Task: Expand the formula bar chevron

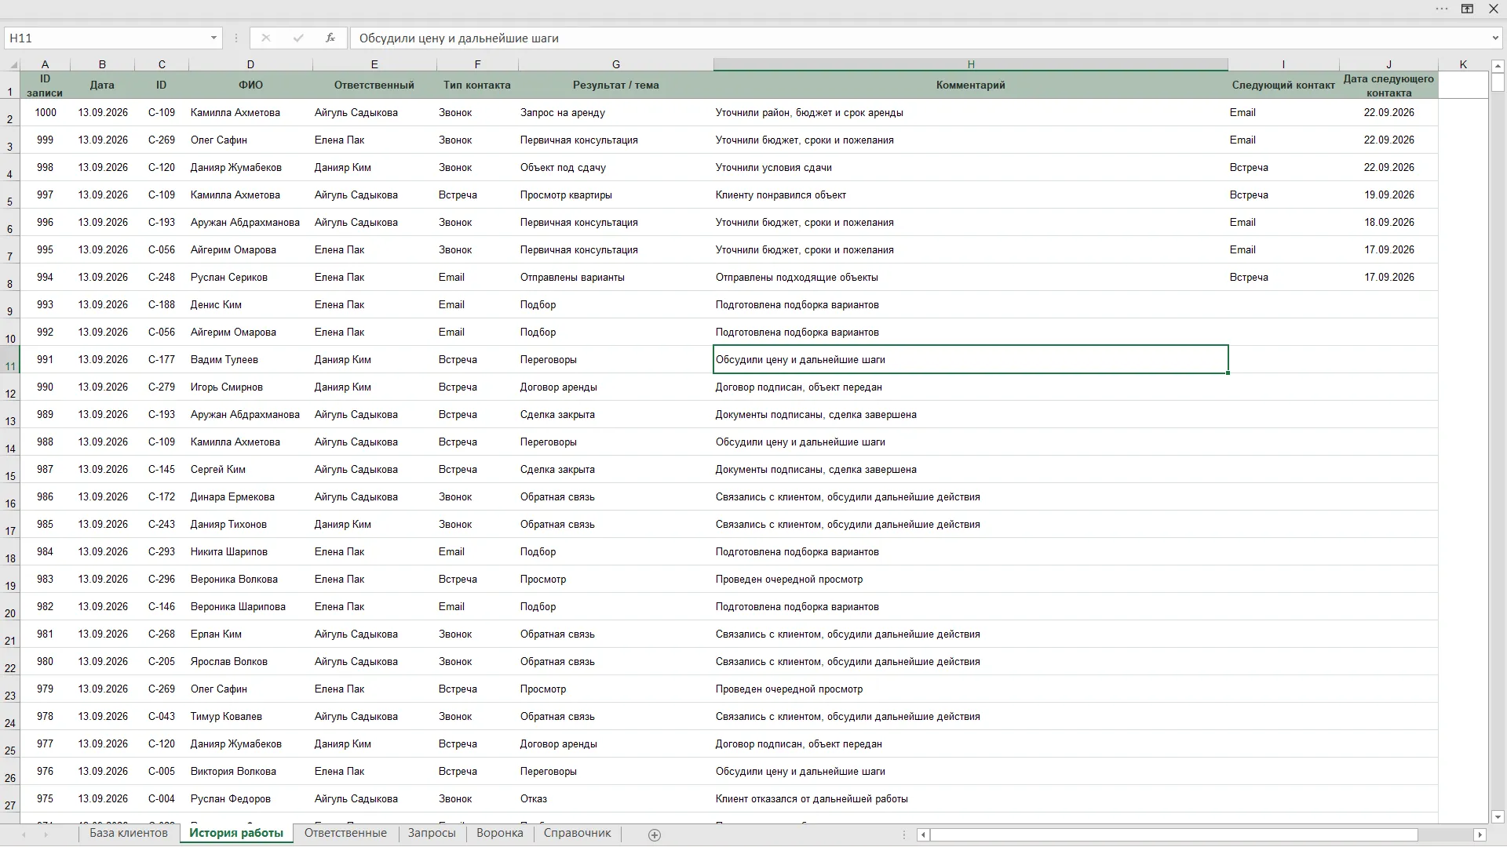Action: [x=1495, y=38]
